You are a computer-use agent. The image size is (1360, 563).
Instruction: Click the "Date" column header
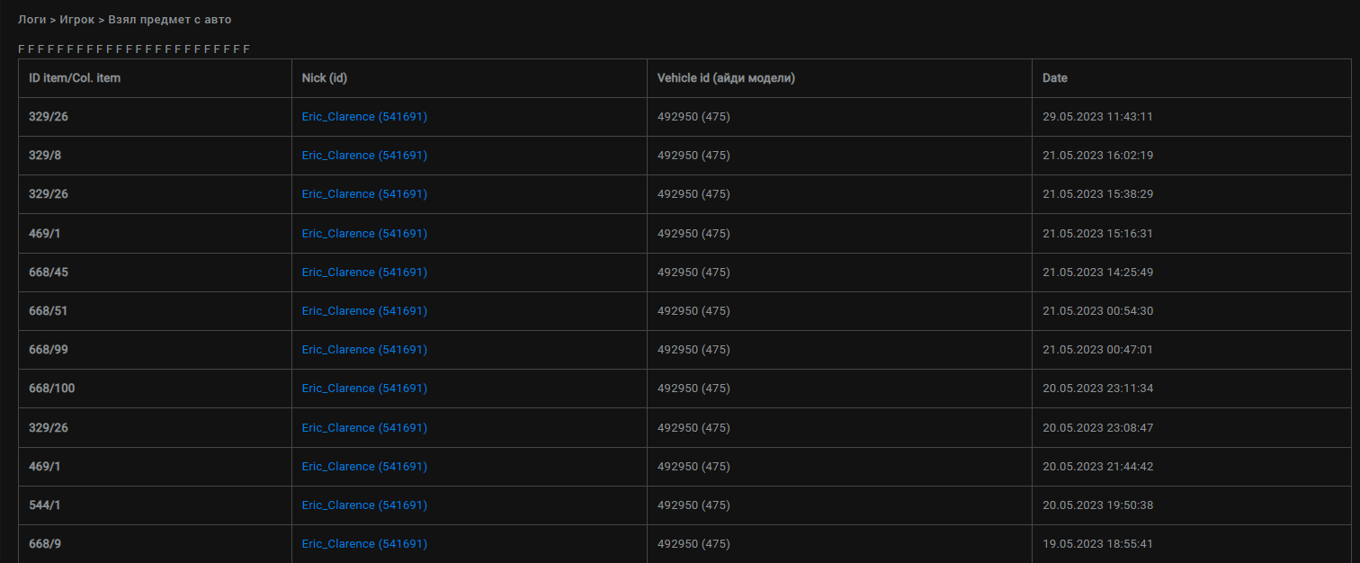tap(1055, 78)
